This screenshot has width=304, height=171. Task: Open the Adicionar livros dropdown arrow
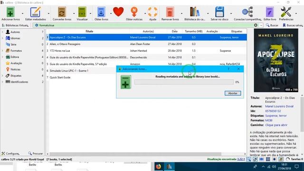pyautogui.click(x=22, y=13)
